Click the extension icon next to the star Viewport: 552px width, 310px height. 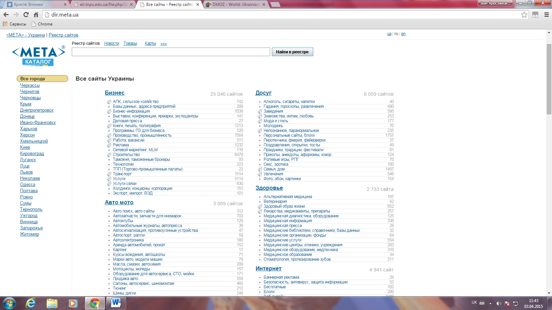[535, 14]
